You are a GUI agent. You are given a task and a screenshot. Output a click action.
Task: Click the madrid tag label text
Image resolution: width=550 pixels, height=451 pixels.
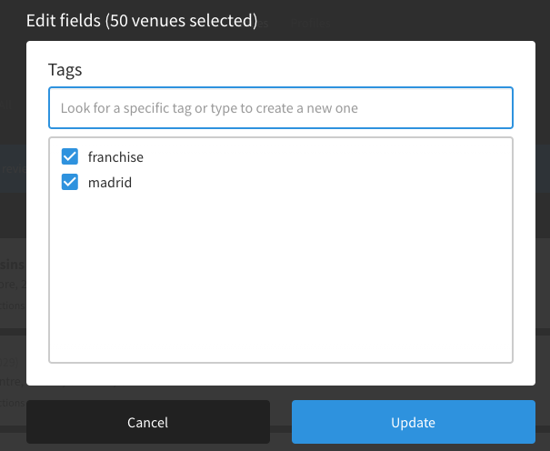click(x=110, y=182)
